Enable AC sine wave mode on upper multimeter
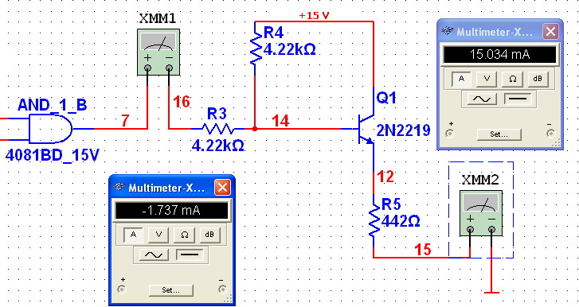The height and width of the screenshot is (307, 579). [x=482, y=99]
